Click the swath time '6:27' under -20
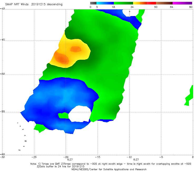This screenshot has height=171, width=195. pyautogui.click(x=70, y=160)
